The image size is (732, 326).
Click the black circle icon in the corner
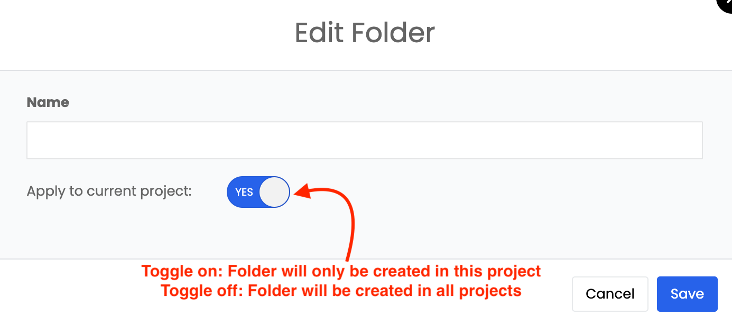pyautogui.click(x=726, y=4)
